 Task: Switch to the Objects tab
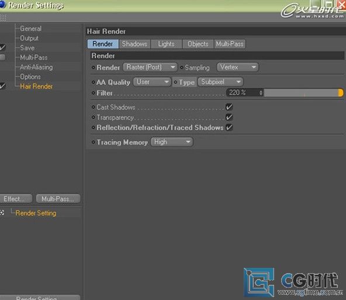click(198, 44)
